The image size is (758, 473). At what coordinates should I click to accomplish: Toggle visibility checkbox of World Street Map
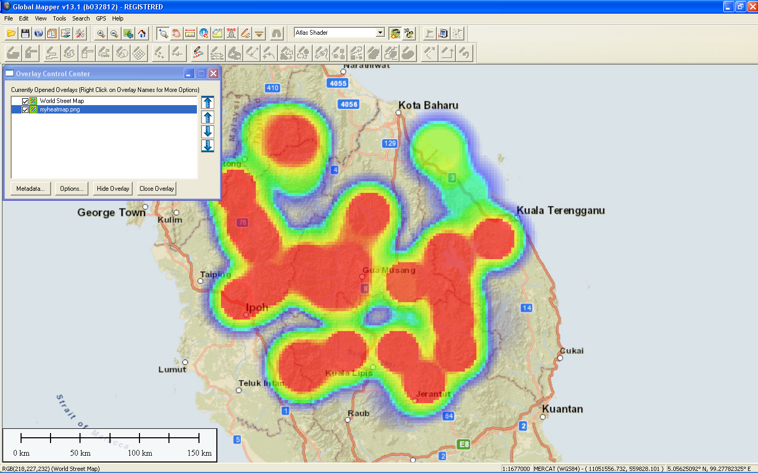pyautogui.click(x=25, y=100)
